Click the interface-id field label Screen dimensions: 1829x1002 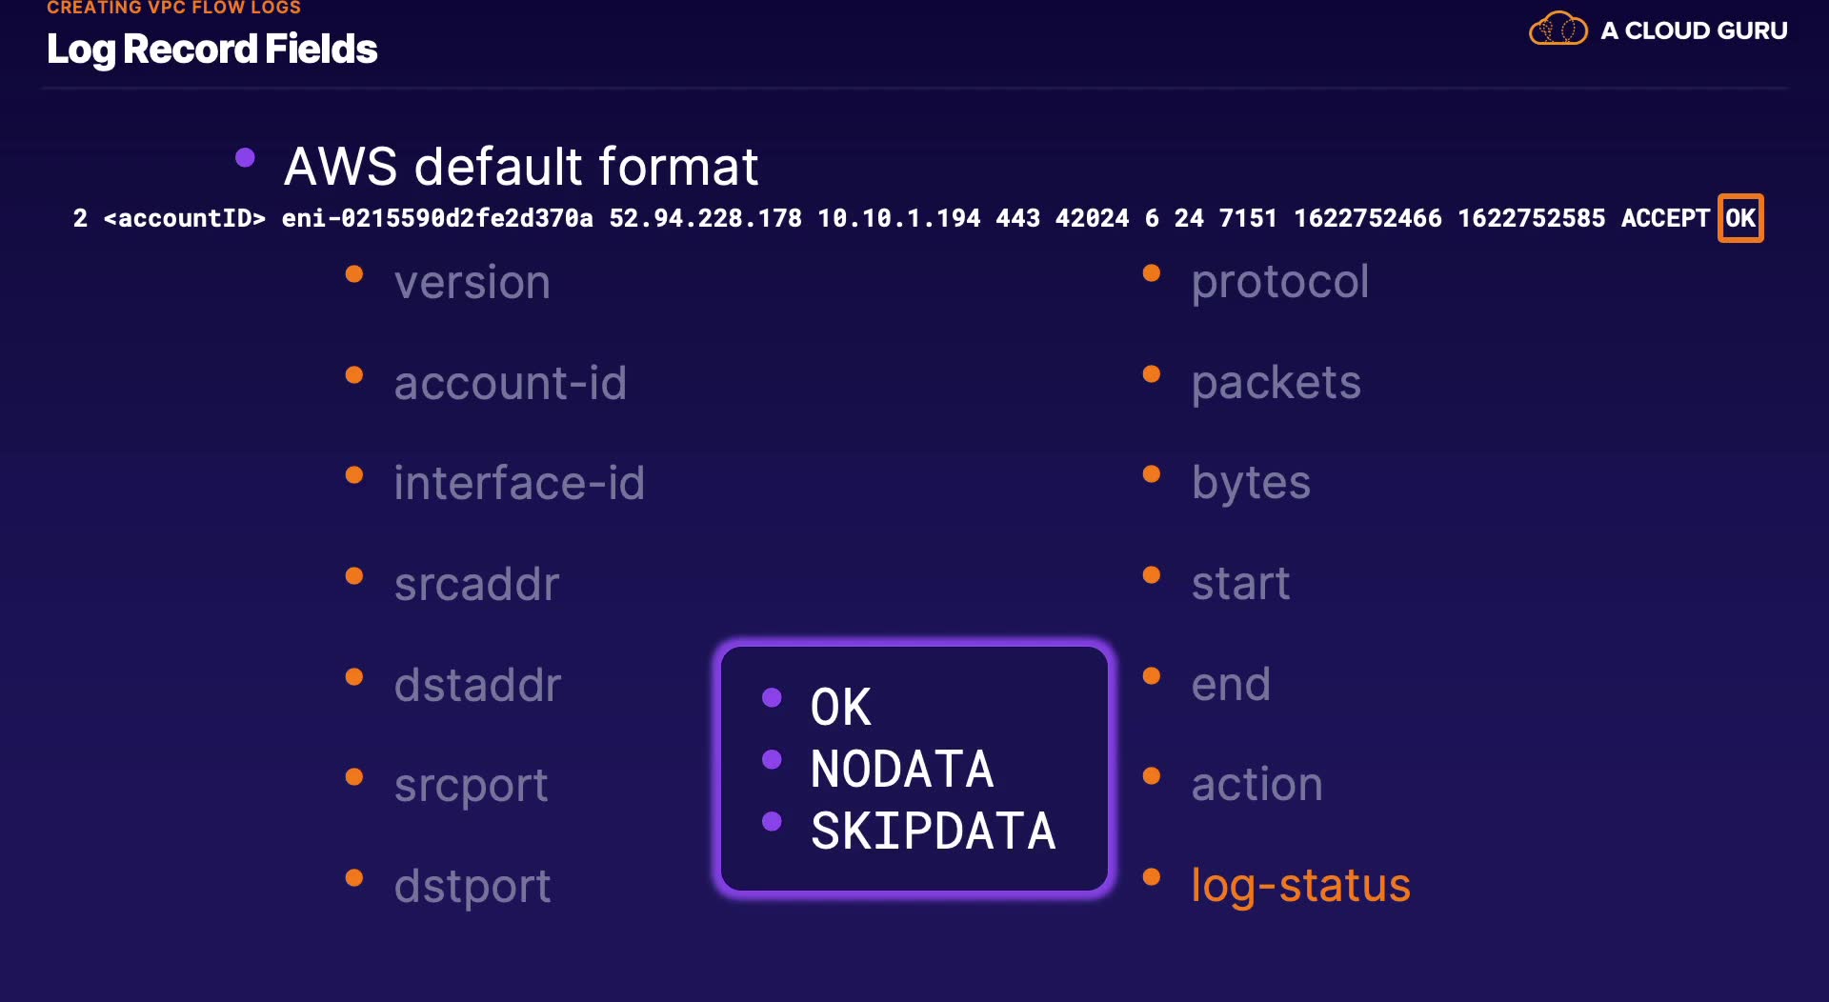(519, 483)
